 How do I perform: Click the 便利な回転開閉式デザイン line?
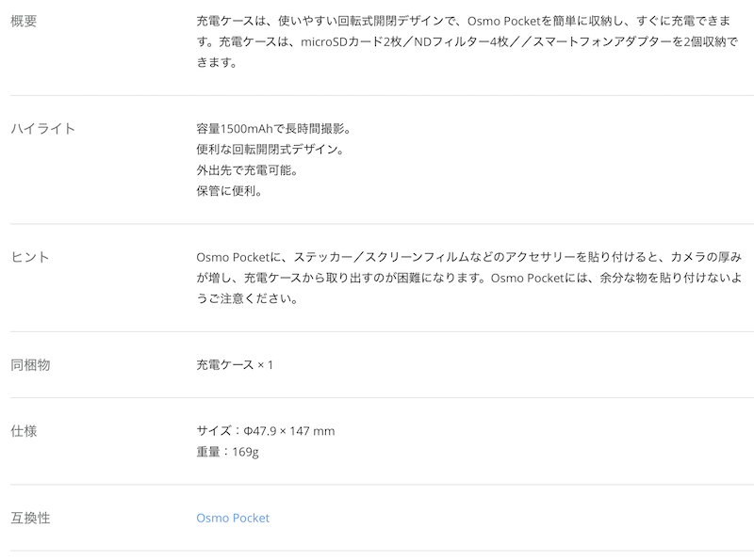270,150
